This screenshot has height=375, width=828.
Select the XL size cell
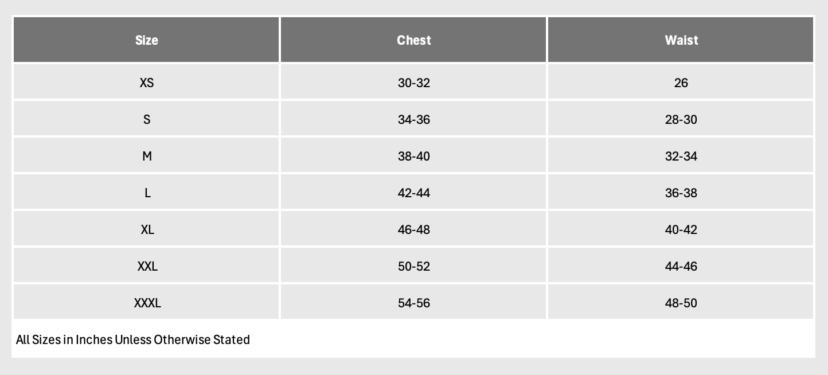coord(147,229)
